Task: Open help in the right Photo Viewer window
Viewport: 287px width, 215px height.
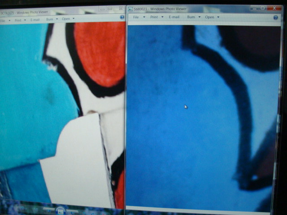Action: coord(277,17)
